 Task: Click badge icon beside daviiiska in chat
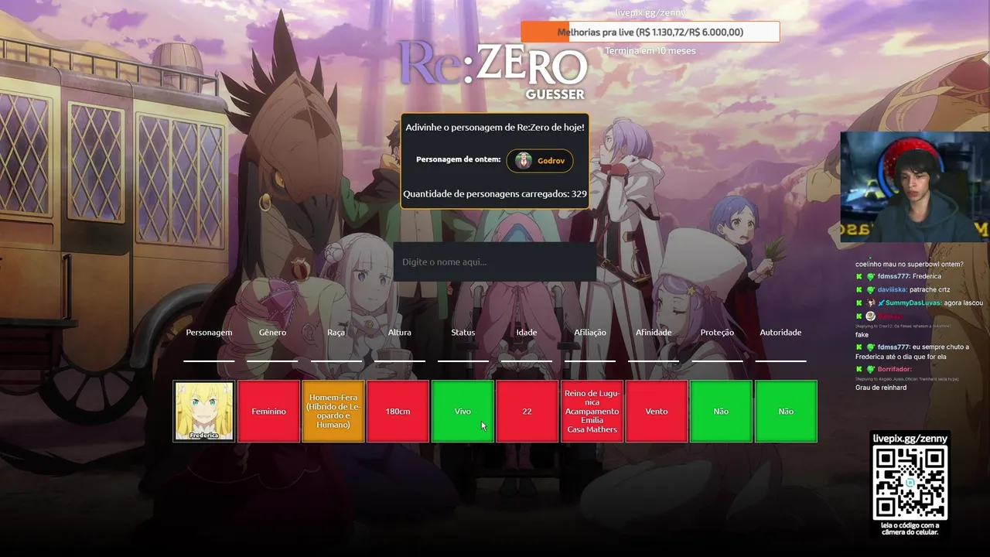pos(870,290)
